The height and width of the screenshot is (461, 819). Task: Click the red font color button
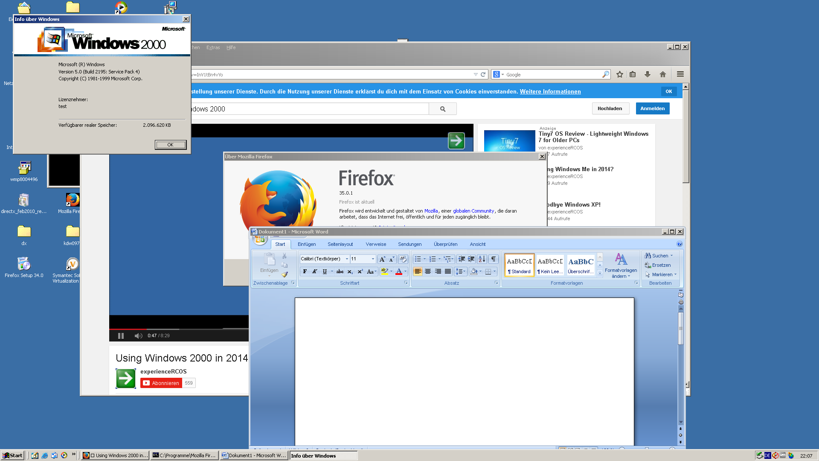point(398,271)
